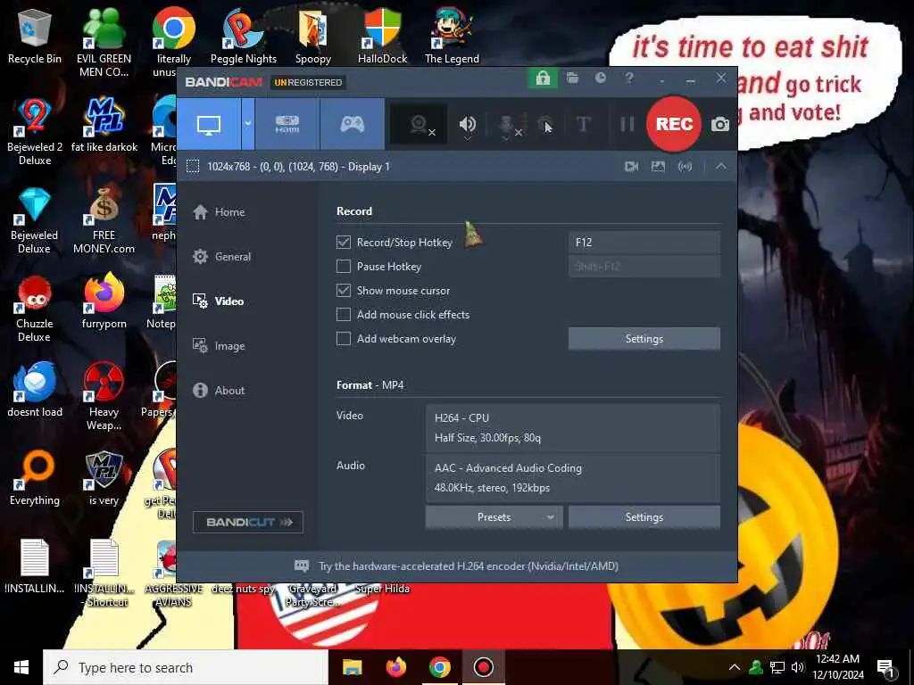Open Firefox from the taskbar
Image resolution: width=914 pixels, height=685 pixels.
point(395,667)
